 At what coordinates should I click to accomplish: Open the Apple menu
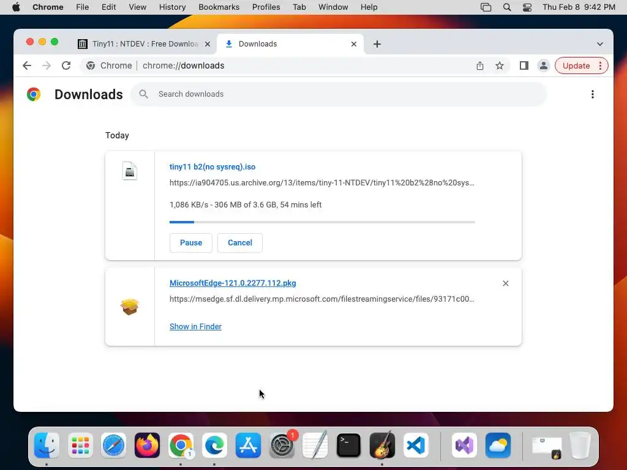16,7
